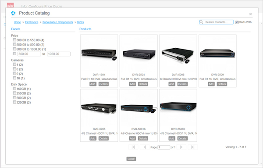Filter by 16 cameras

(x=14, y=78)
